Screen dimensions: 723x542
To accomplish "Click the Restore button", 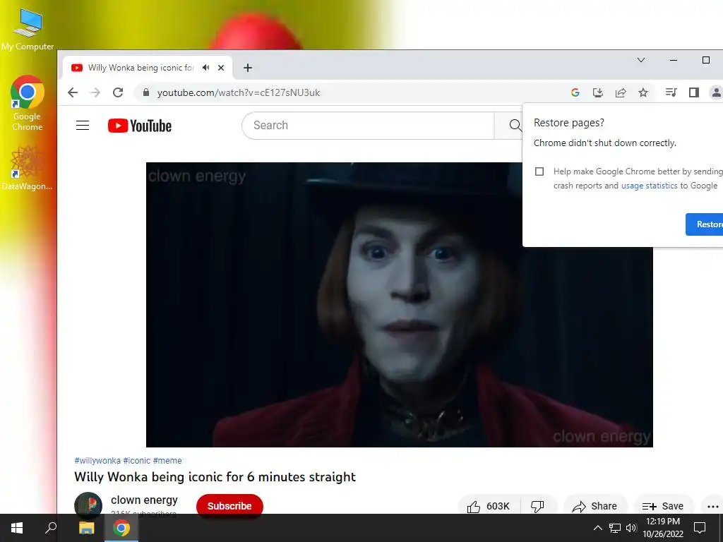I will (704, 224).
